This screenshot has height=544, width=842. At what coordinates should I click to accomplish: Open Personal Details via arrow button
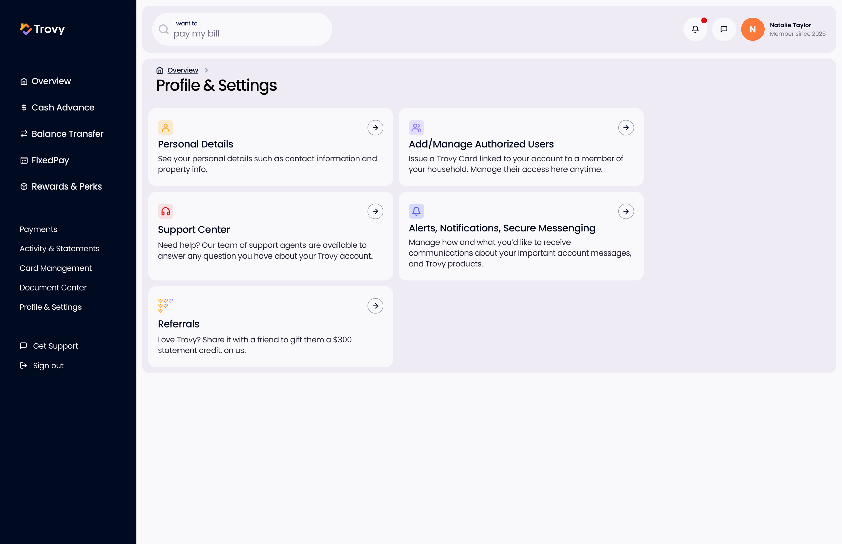click(375, 128)
